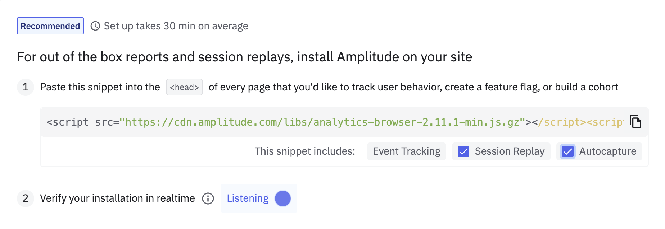The width and height of the screenshot is (665, 229).
Task: Click the info icon beside Verify installation
Action: click(208, 198)
